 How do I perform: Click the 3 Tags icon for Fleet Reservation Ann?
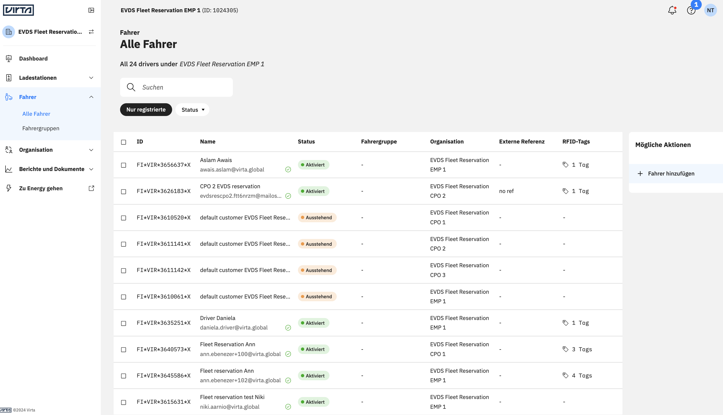pyautogui.click(x=566, y=349)
